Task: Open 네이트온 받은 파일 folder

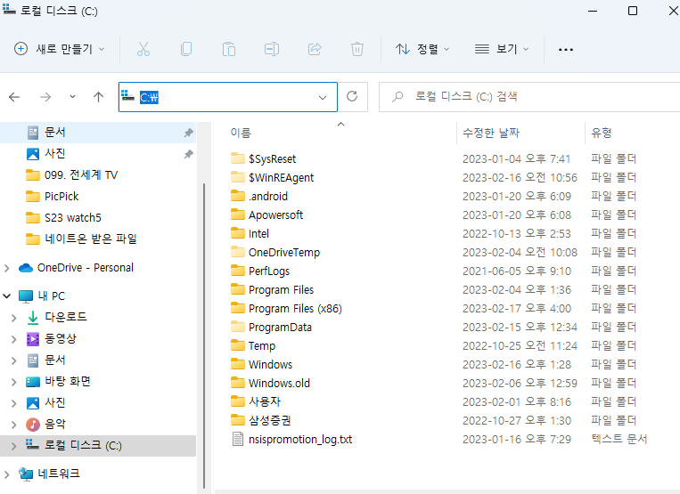Action: (x=81, y=239)
